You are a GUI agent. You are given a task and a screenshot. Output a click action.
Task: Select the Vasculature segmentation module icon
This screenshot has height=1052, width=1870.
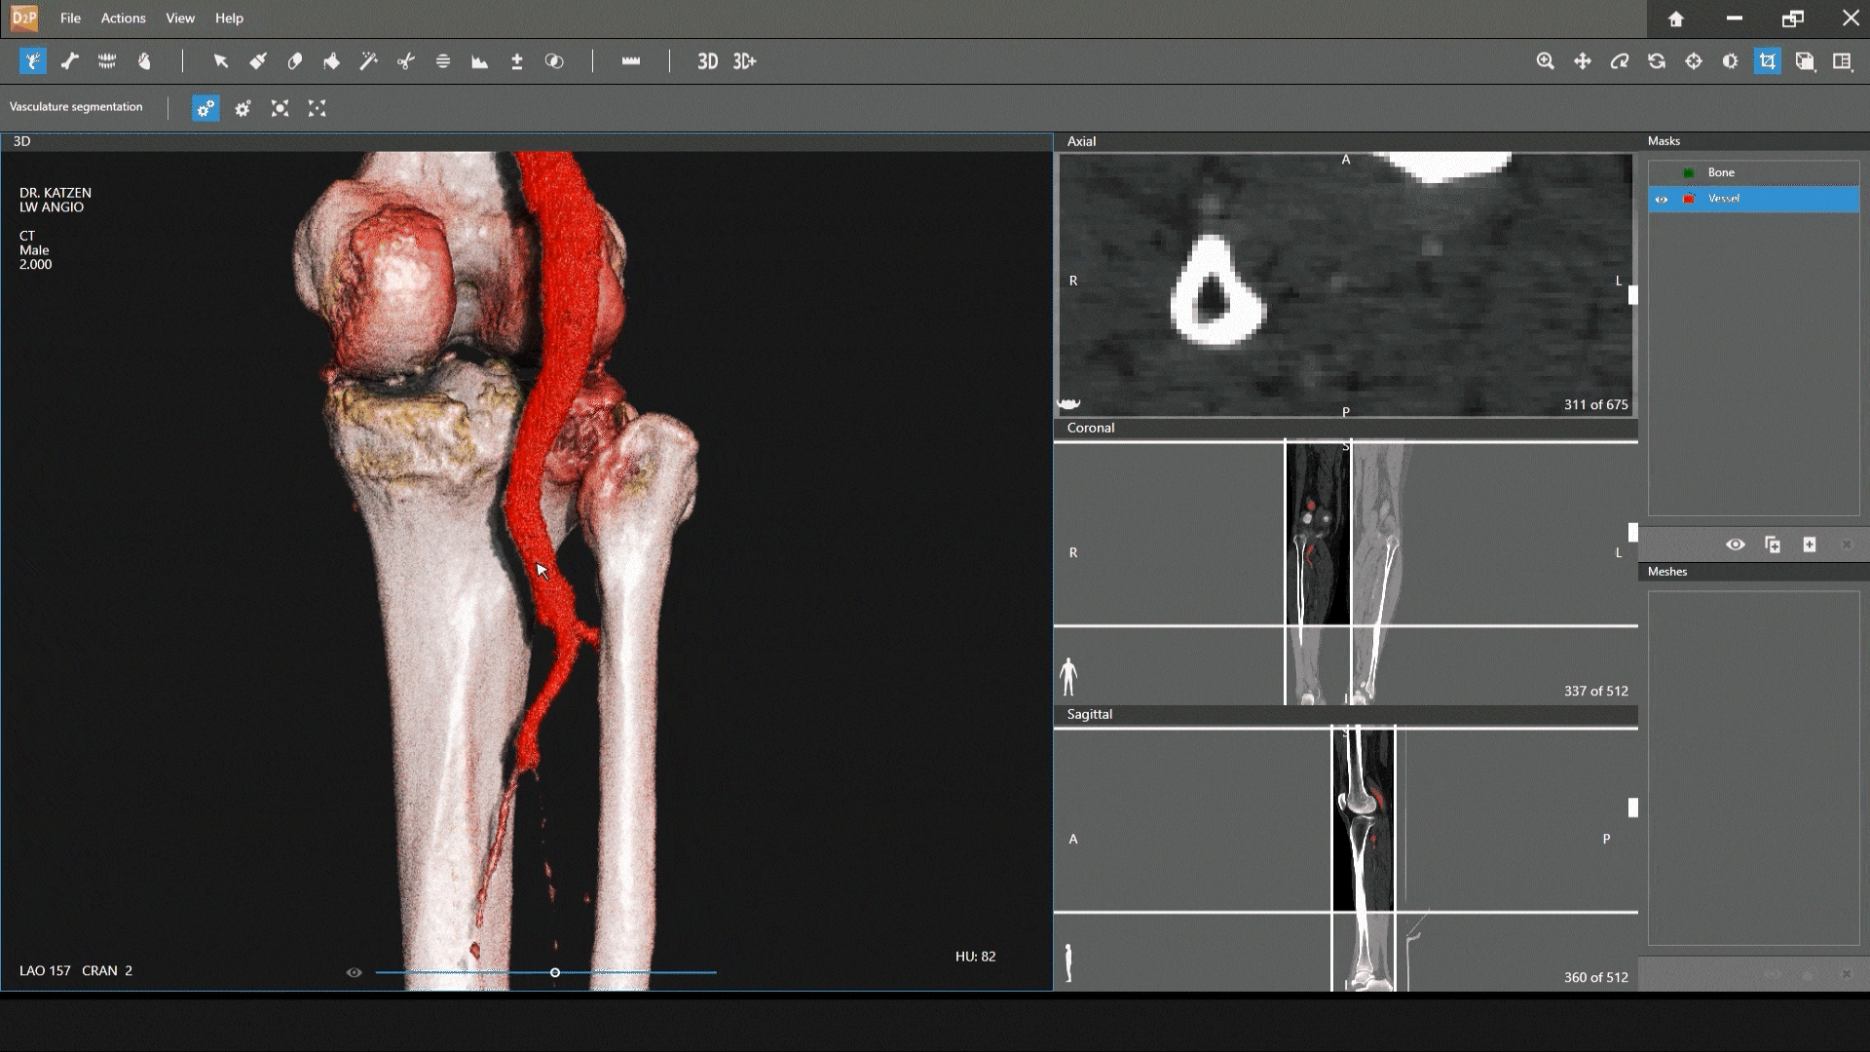click(33, 61)
